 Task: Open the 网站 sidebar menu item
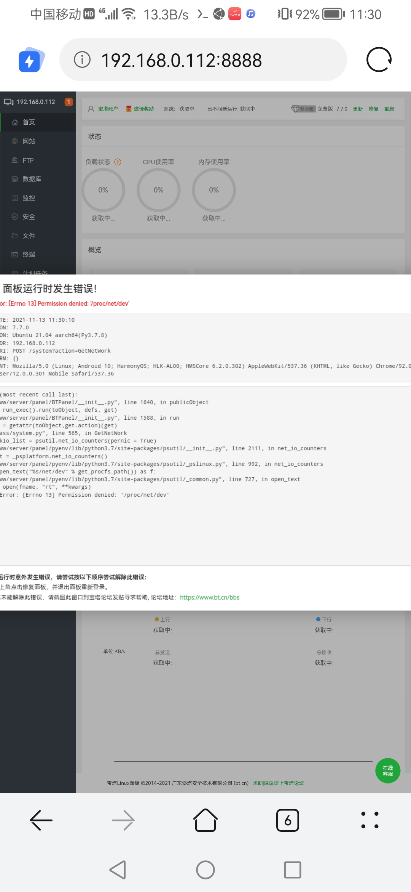click(38, 141)
